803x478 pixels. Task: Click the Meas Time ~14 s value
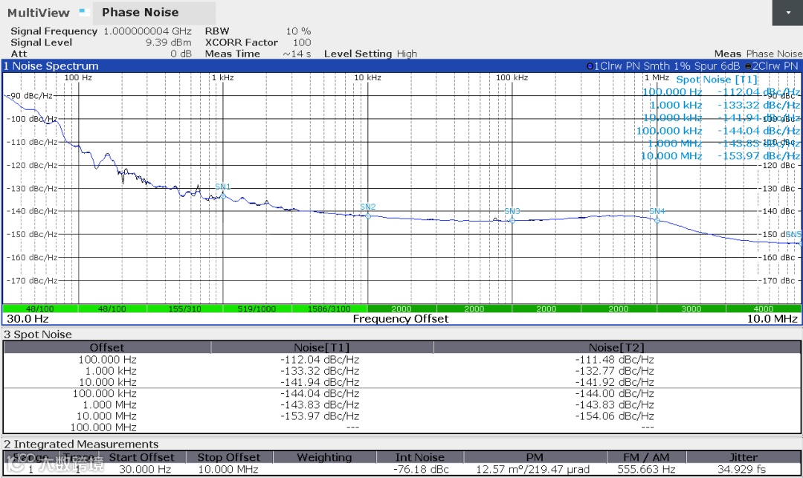point(297,54)
